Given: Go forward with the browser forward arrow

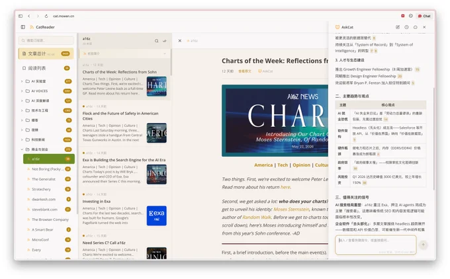Looking at the screenshot, I should point(38,16).
